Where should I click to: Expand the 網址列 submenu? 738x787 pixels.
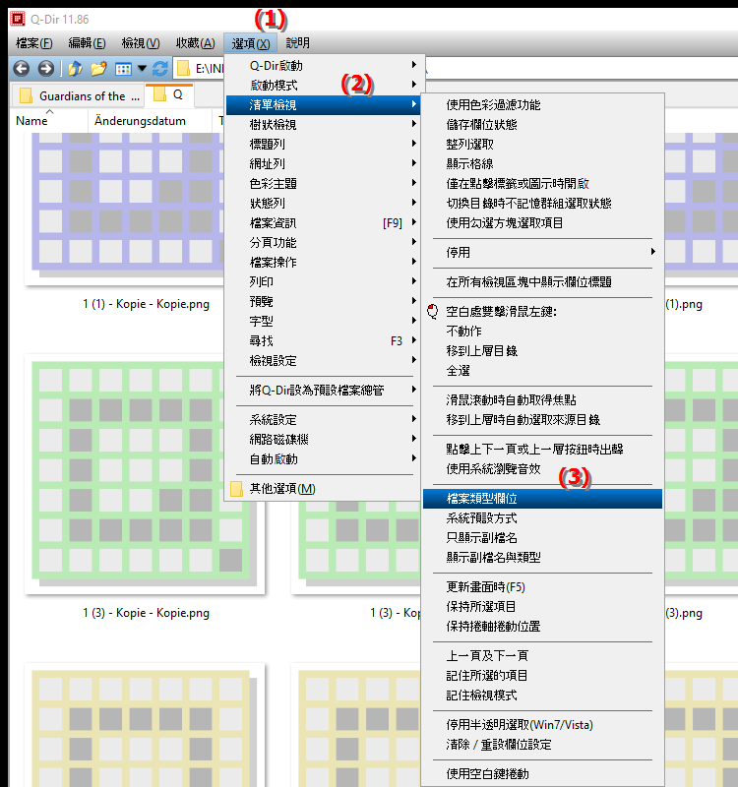[323, 163]
